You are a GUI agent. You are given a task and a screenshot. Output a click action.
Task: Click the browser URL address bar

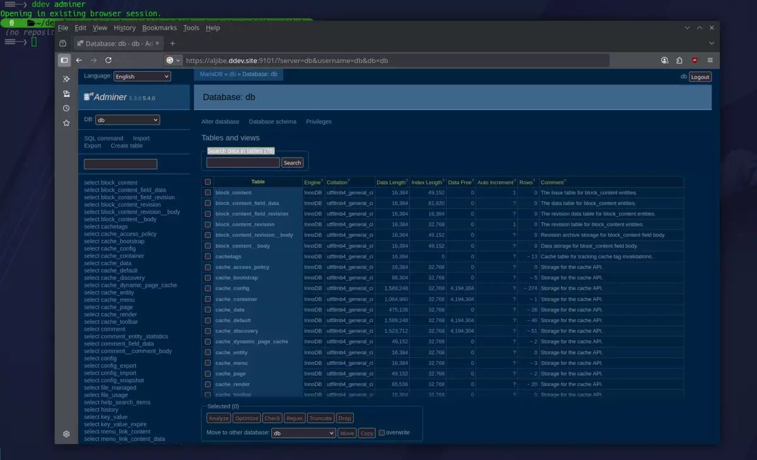397,60
